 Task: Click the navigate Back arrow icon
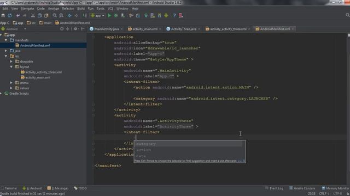(69, 16)
